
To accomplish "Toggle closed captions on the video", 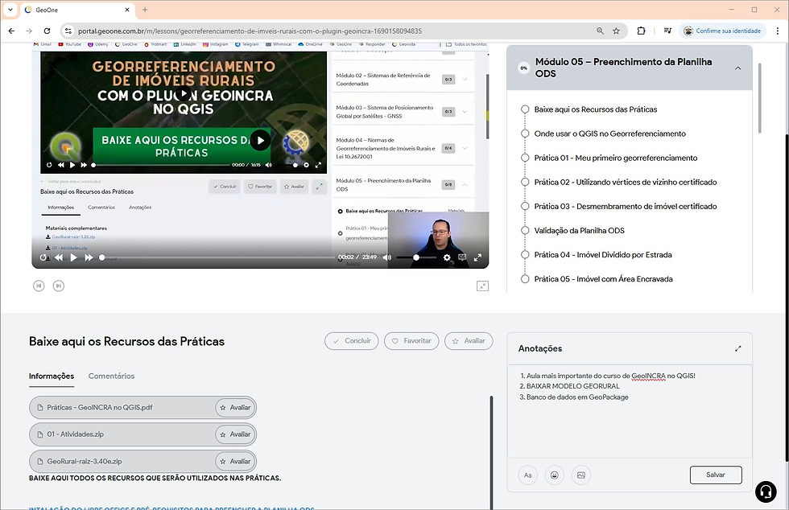I will pyautogui.click(x=462, y=257).
